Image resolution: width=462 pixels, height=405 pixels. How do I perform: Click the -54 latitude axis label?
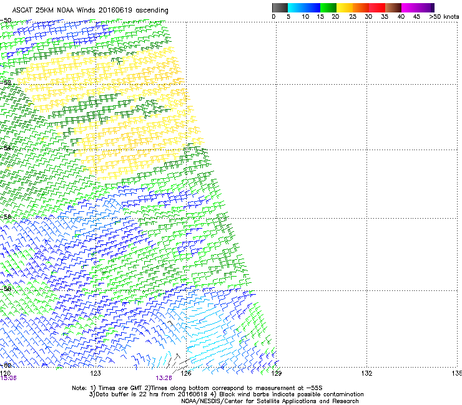point(6,148)
